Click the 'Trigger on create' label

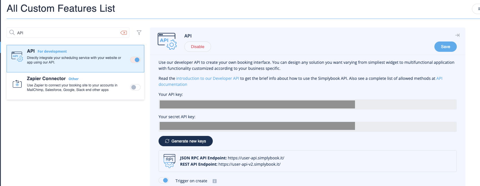tap(191, 181)
